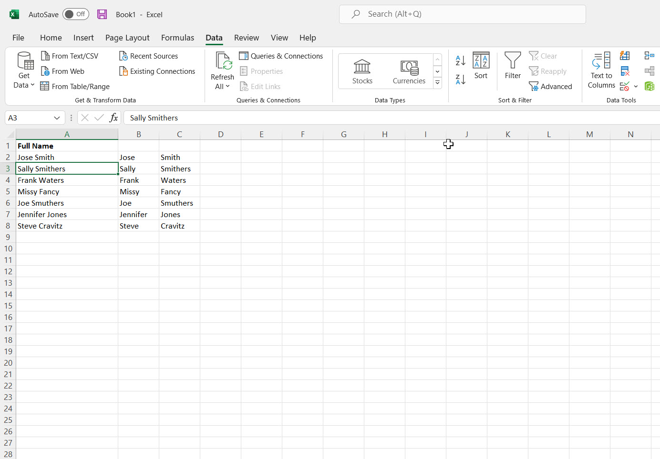Screen dimensions: 660x459
Task: Select cell A1 Full Name
Action: [x=67, y=146]
